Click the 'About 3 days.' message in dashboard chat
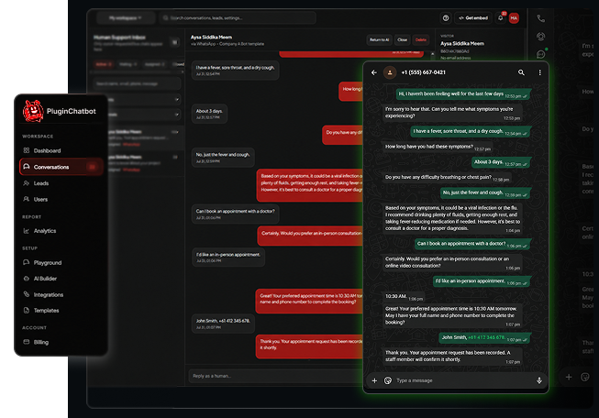 209,114
